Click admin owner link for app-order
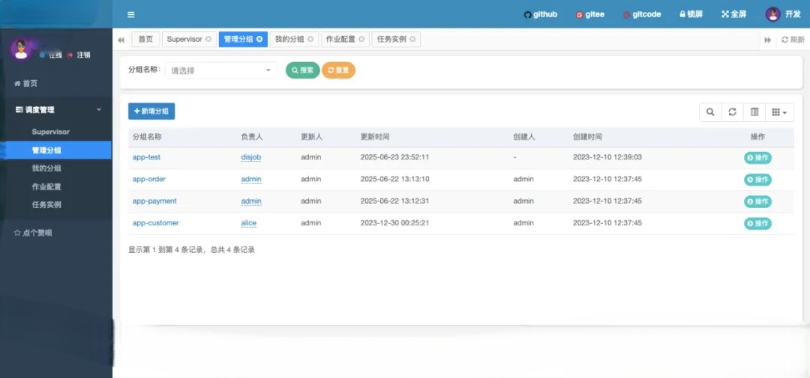Viewport: 810px width, 378px height. (251, 179)
